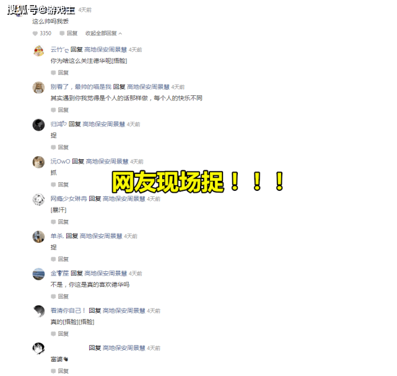Reply to comment 每个人的快乐不同
397x376 pixels.
tap(59, 110)
